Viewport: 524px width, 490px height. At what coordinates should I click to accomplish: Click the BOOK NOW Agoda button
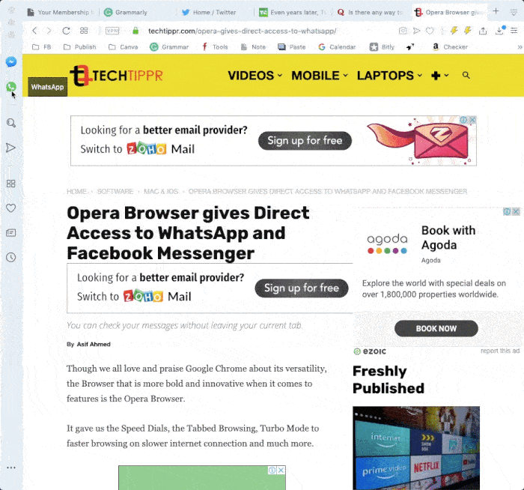point(436,328)
